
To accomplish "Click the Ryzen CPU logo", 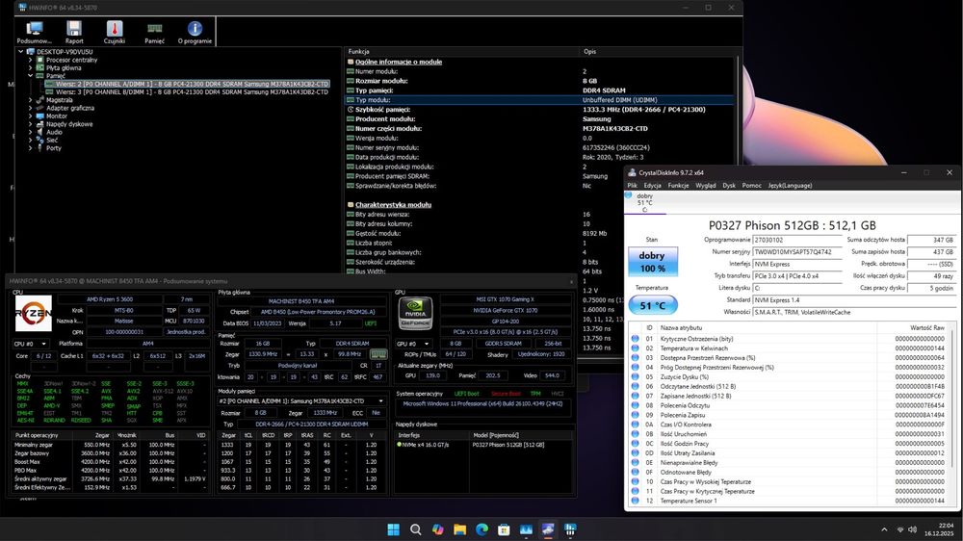I will coord(33,313).
